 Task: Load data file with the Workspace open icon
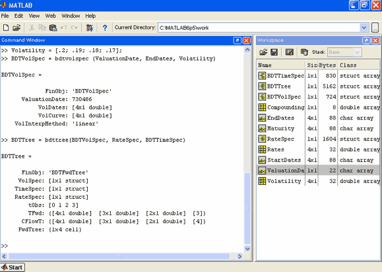264,52
